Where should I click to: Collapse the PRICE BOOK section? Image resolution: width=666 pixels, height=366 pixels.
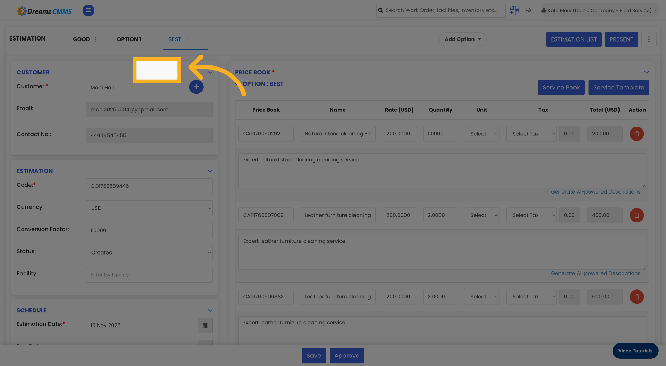(647, 72)
